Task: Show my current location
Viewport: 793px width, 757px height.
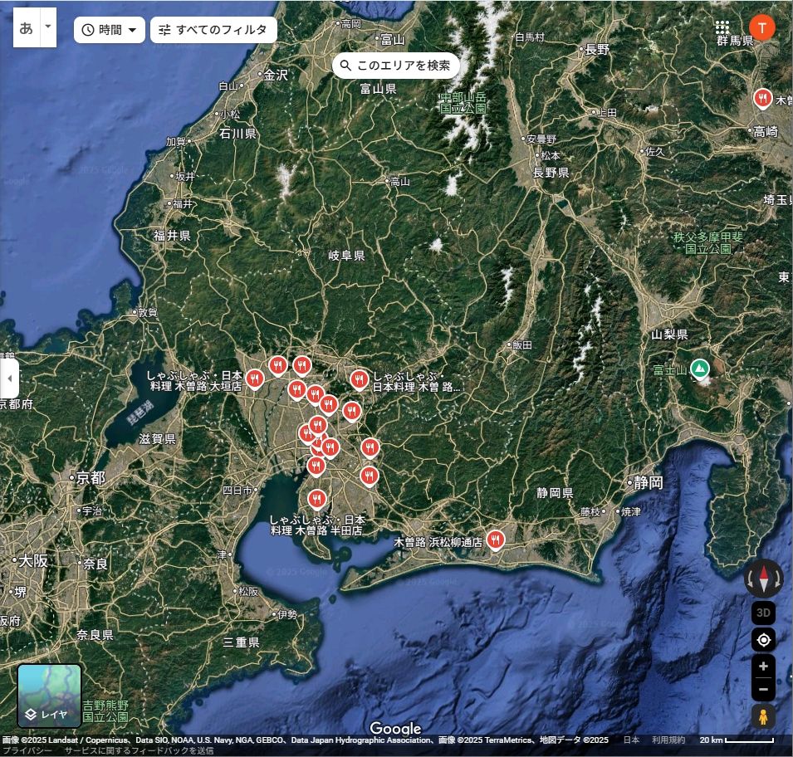Action: 763,640
